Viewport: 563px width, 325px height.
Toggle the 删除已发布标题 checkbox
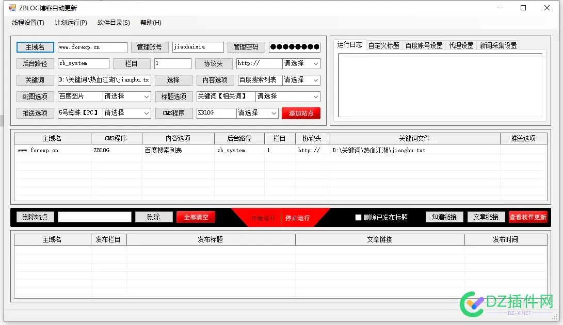pyautogui.click(x=358, y=217)
